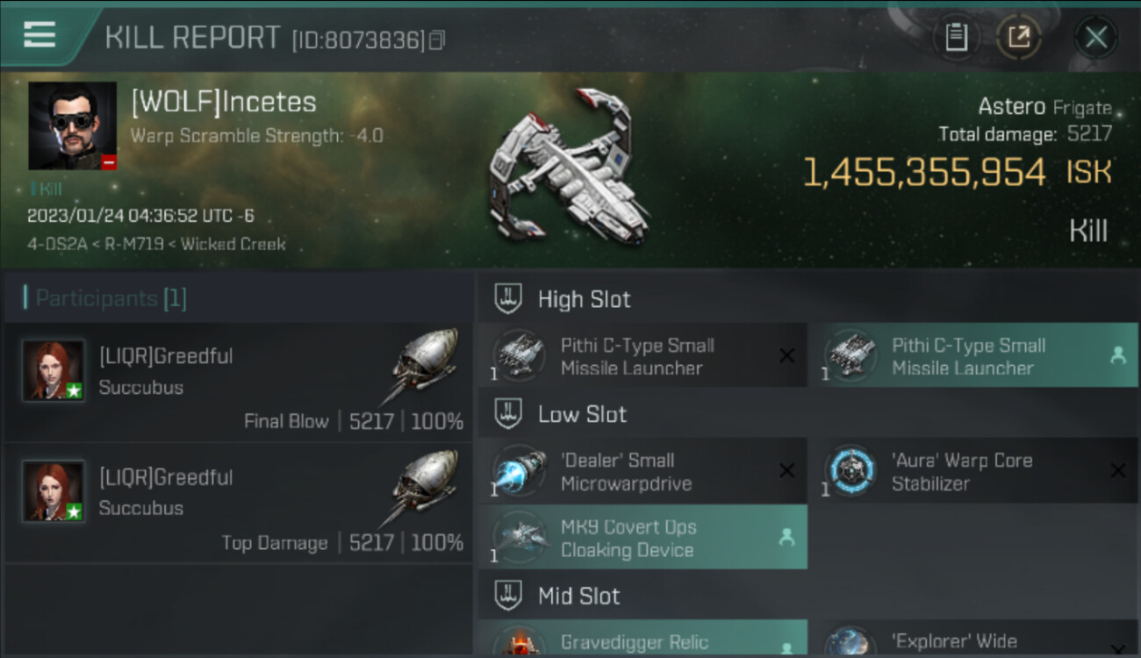Select the dropped Pithi C-Type Missile Launcher
This screenshot has height=658, width=1141.
coord(972,355)
